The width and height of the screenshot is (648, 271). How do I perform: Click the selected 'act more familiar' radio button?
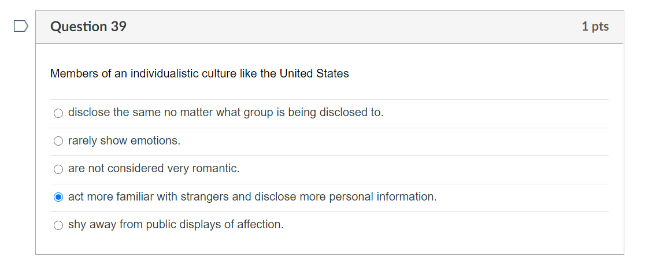(58, 197)
